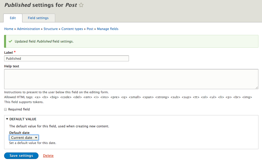262x162 pixels.
Task: Click the red Delete link
Action: 48,156
